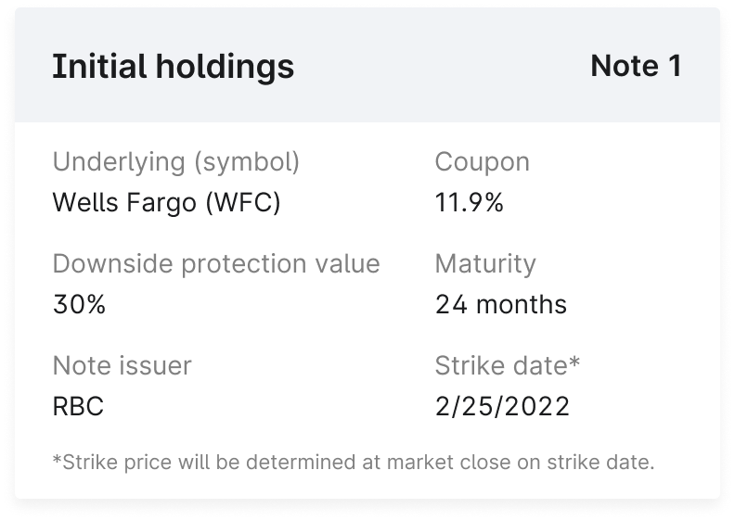735x521 pixels.
Task: Click the Initial holdings heading
Action: coord(173,67)
